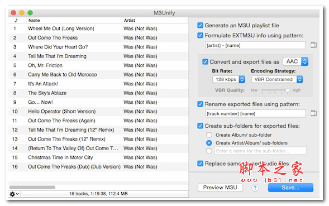Open the VBR Constrained encoding dropdown
The height and width of the screenshot is (206, 329).
276,79
